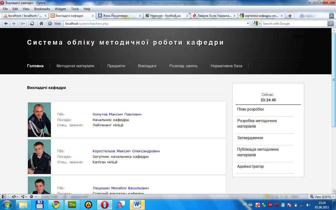Start search with the magnifier icon
Viewport: 336px width, 210px height.
click(x=330, y=24)
